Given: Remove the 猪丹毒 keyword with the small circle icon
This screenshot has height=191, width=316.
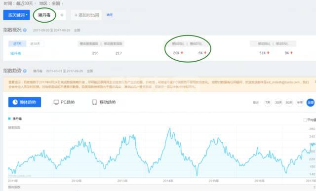Looking at the screenshot, I should [x=62, y=15].
